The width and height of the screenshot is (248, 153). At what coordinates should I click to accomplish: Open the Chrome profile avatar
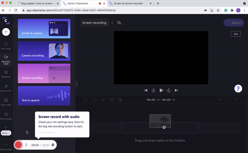[238, 10]
